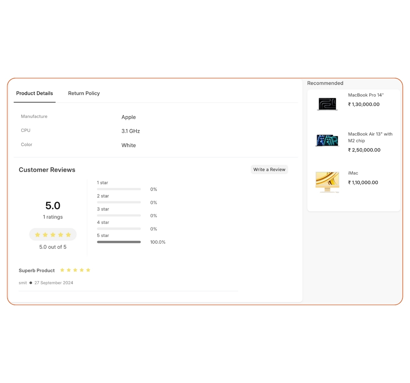The image size is (410, 383).
Task: Open MacBook Air 13" with M2 chip link
Action: click(370, 137)
